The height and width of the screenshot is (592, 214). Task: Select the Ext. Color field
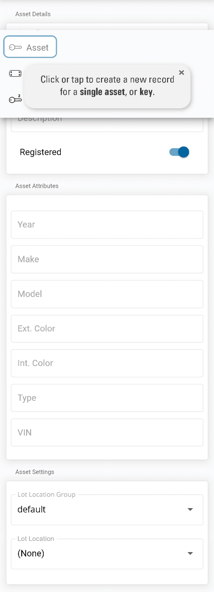[107, 329]
